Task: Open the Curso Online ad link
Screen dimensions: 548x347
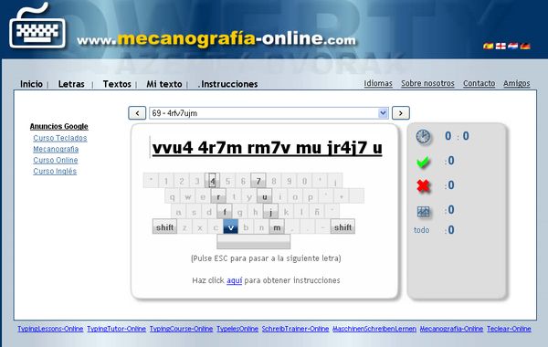Action: click(56, 160)
